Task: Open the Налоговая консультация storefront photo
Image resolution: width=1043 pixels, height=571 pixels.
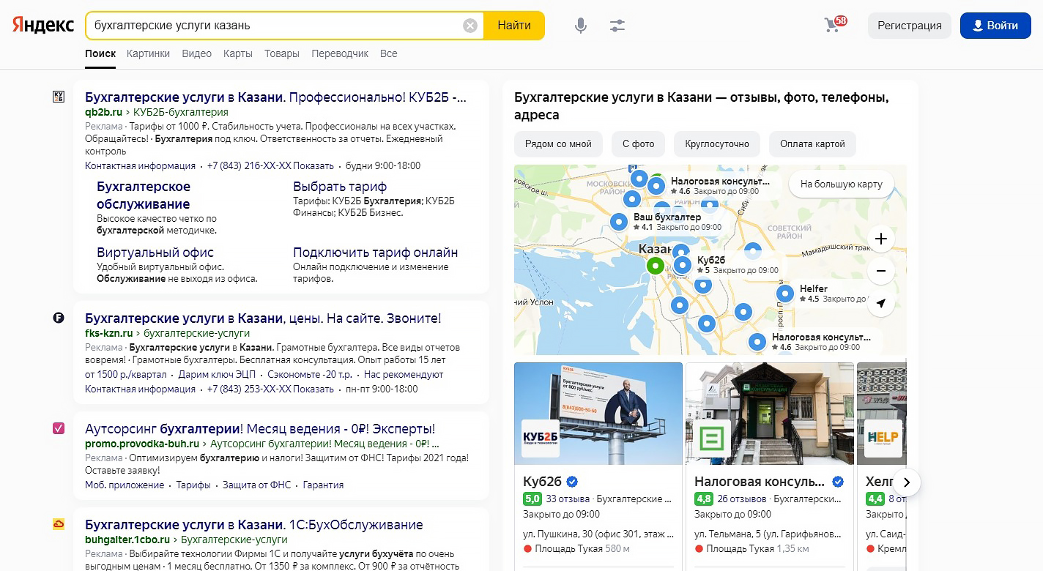Action: point(769,414)
